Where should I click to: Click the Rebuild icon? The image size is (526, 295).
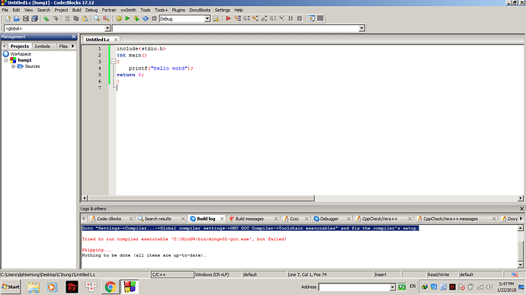tap(146, 19)
